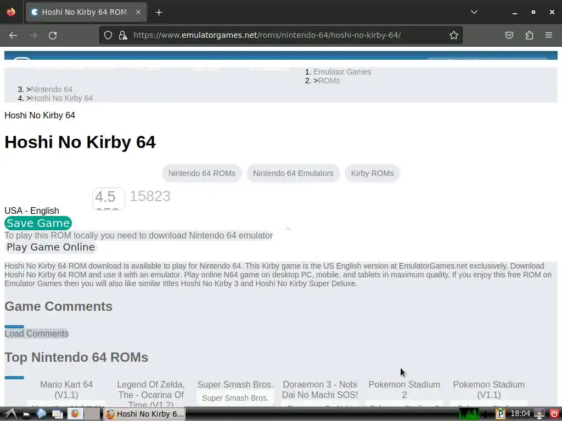Select the Hoshi No Kirby 64 ROM tab
The image size is (562, 421).
click(x=86, y=12)
